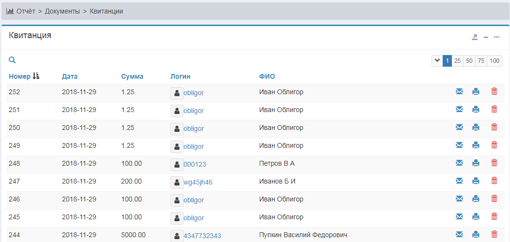The image size is (510, 242).
Task: Send receipt 252 by email
Action: pyautogui.click(x=459, y=91)
